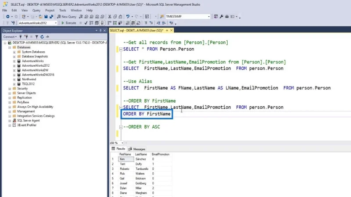Select the Ken cell in results

coord(126,159)
